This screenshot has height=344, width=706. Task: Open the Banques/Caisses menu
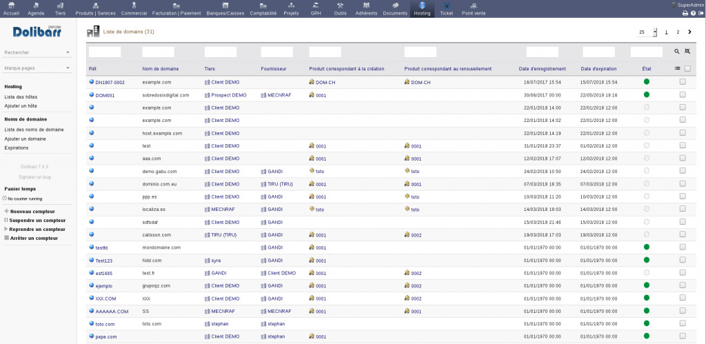pos(225,8)
